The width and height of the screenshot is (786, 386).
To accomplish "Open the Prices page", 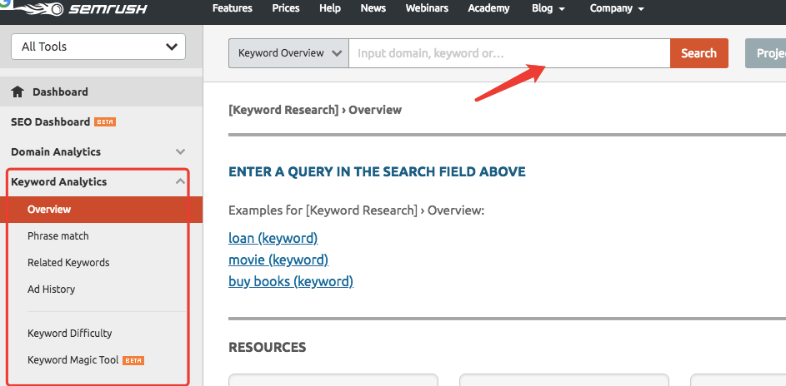I will click(288, 8).
